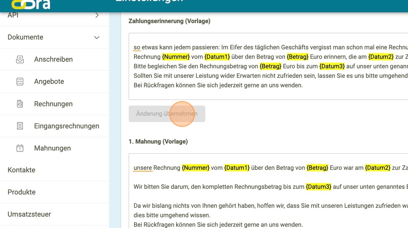Click the Eingangsrechnungen receipt icon
The image size is (408, 228).
(x=20, y=126)
